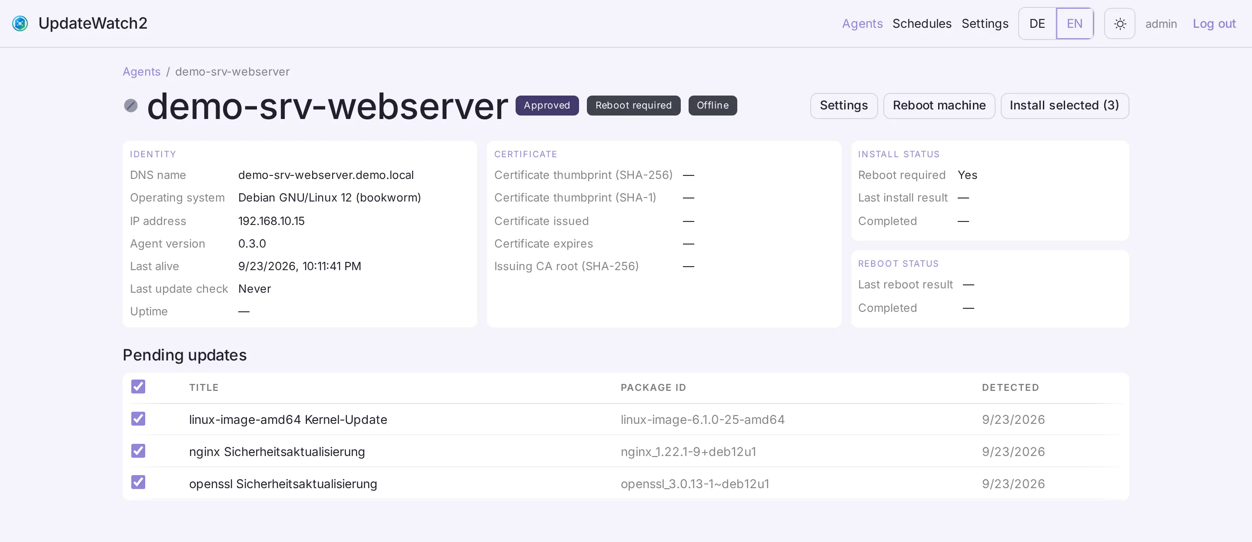
Task: Click the Last install result label
Action: tap(902, 198)
